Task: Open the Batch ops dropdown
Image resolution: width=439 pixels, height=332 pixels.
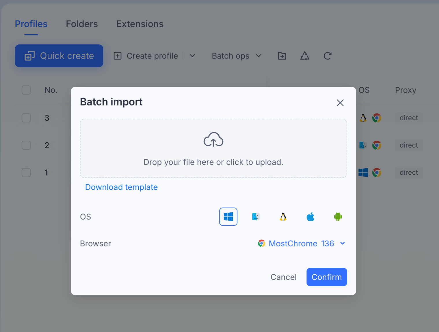Action: [237, 56]
